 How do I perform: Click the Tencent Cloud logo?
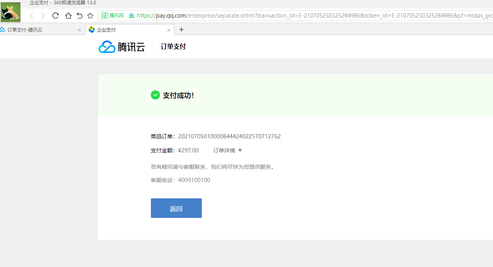pyautogui.click(x=122, y=47)
